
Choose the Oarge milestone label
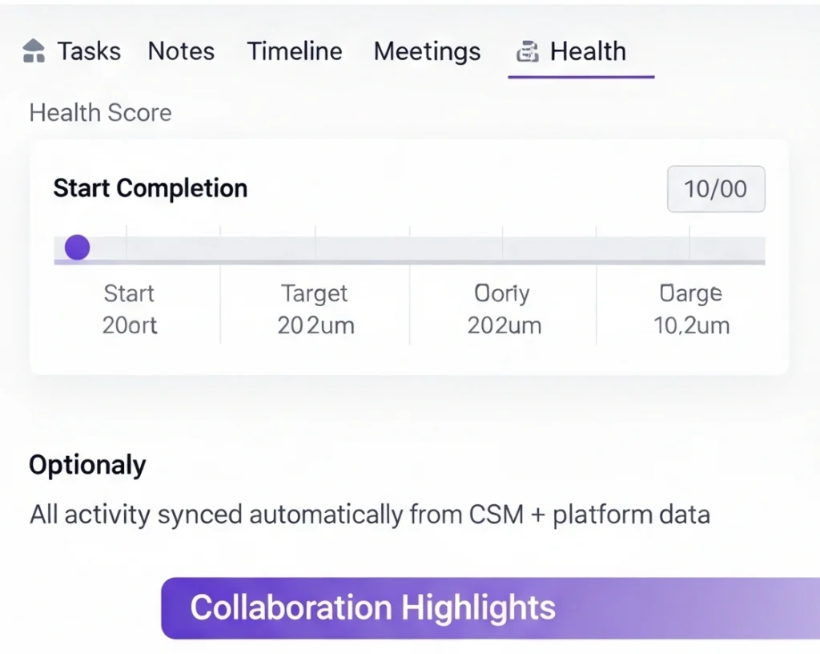tap(690, 293)
